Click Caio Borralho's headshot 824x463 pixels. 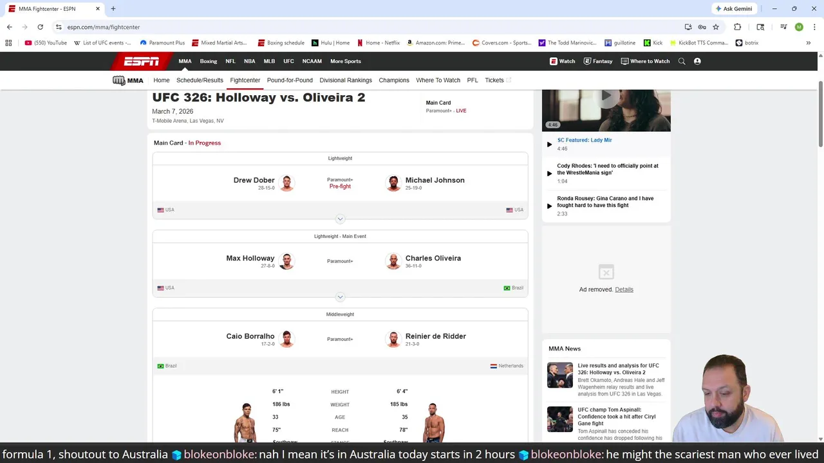286,339
